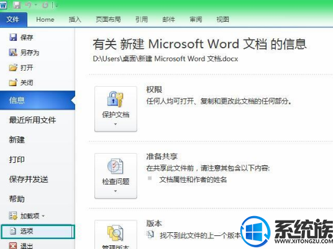The image size is (333, 249).
Task: Click the 另存为 icon in sidebar
Action: tap(13, 52)
